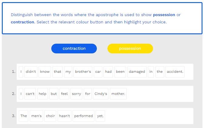Viewport: 204px width, 128px height.
Task: Select the word "sorry" in sentence 2
Action: (76, 94)
